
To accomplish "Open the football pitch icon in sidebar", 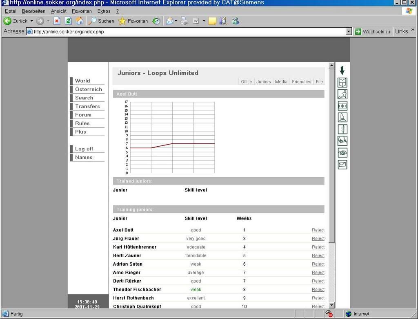I will (x=342, y=106).
